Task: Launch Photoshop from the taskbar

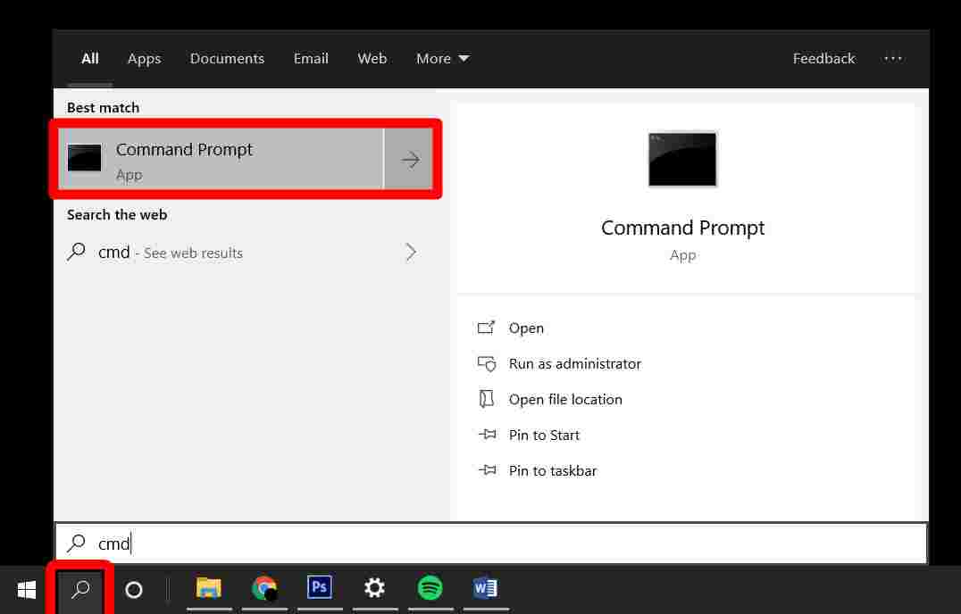Action: coord(320,589)
